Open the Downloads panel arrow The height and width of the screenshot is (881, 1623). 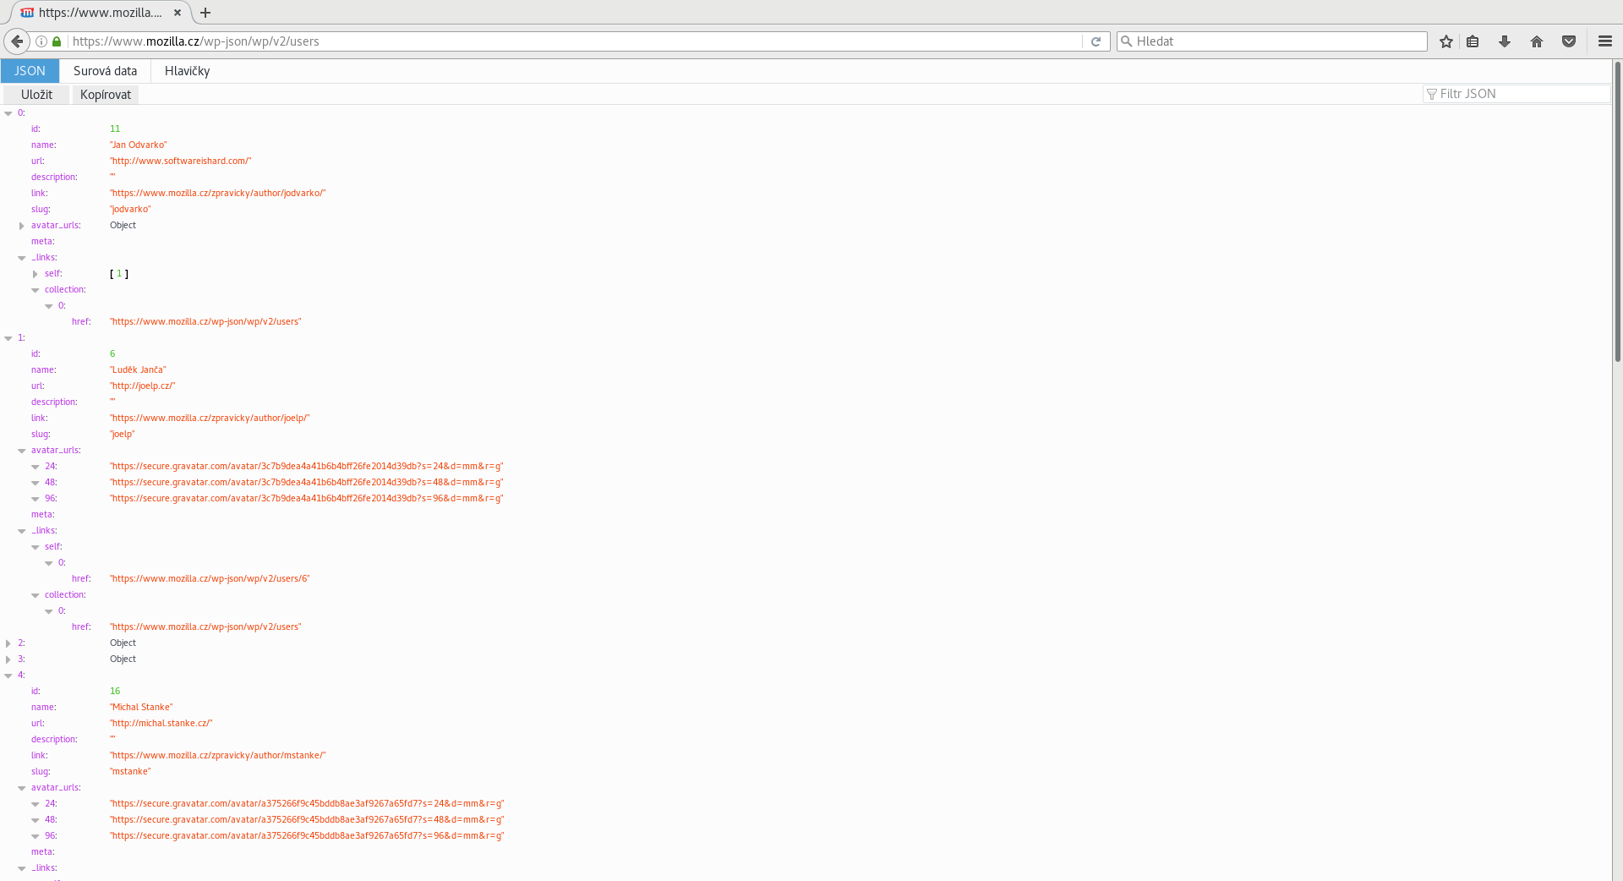pyautogui.click(x=1504, y=41)
